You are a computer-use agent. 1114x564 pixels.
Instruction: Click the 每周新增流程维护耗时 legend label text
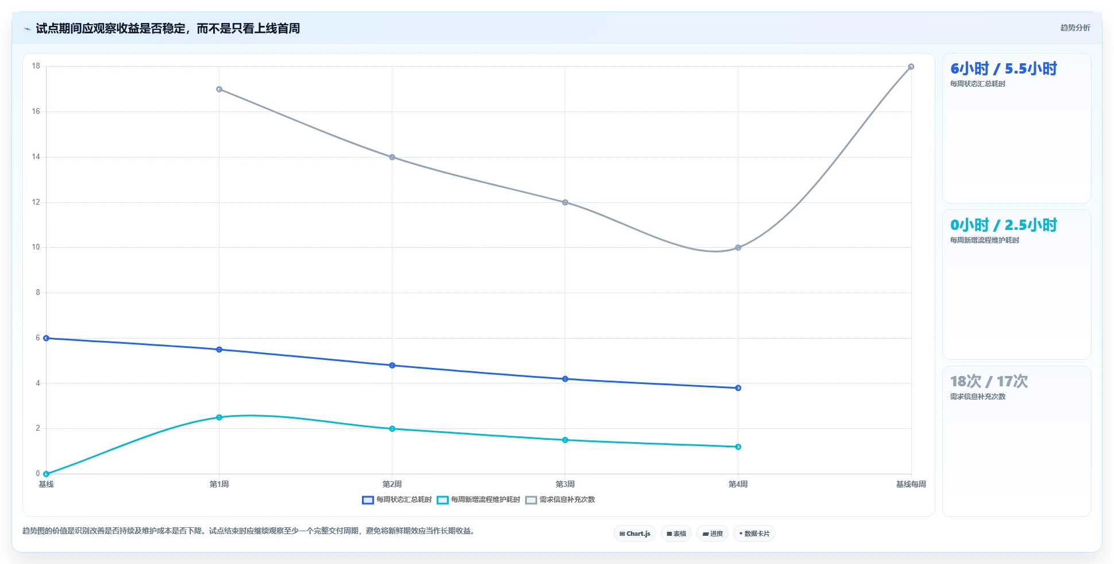tap(485, 500)
